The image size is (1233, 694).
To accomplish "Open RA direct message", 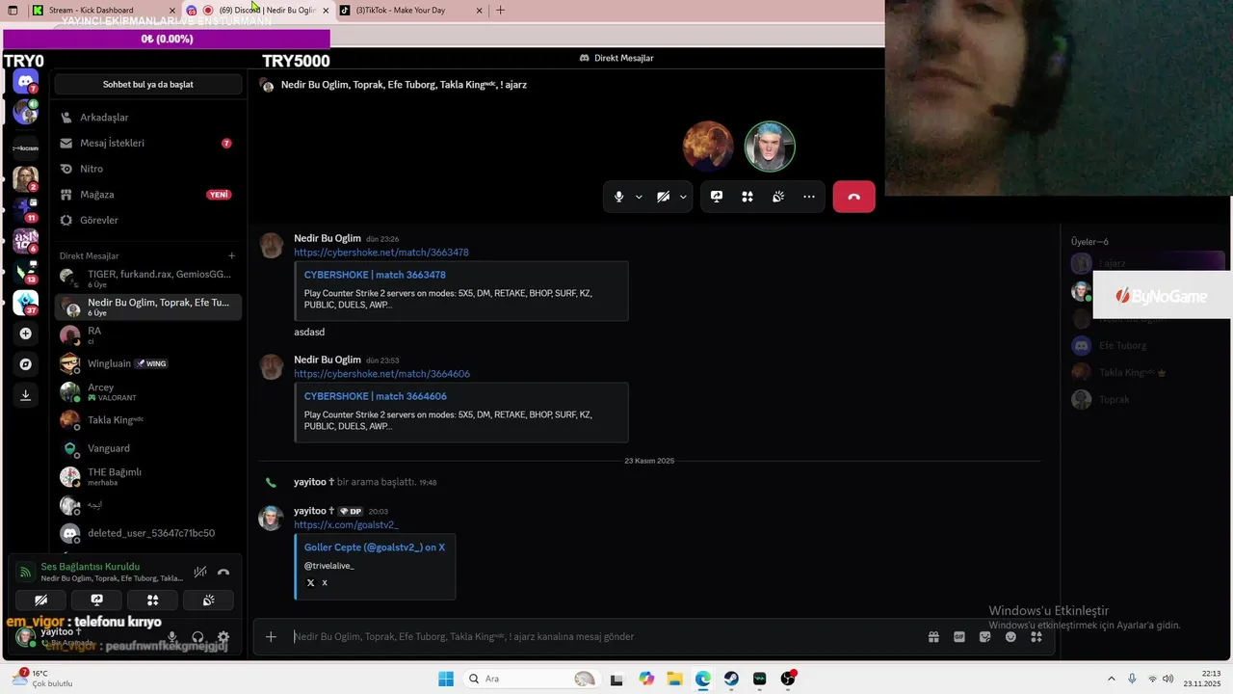I will pyautogui.click(x=147, y=335).
